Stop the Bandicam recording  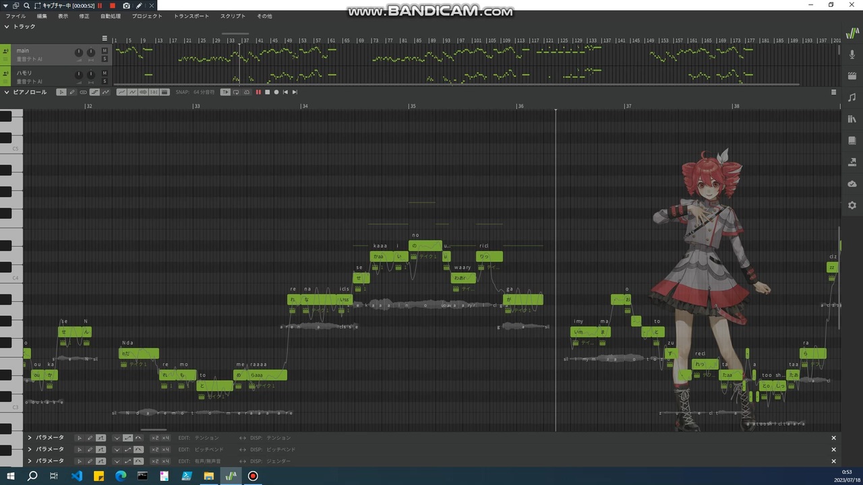[x=113, y=5]
